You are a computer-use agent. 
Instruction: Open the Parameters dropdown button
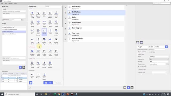[167, 64]
